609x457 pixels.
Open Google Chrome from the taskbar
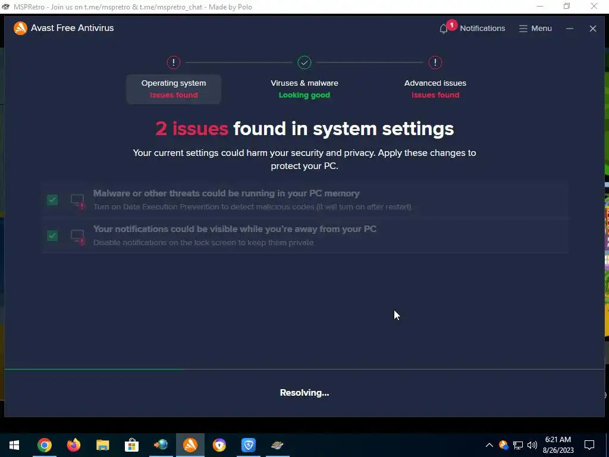click(44, 445)
